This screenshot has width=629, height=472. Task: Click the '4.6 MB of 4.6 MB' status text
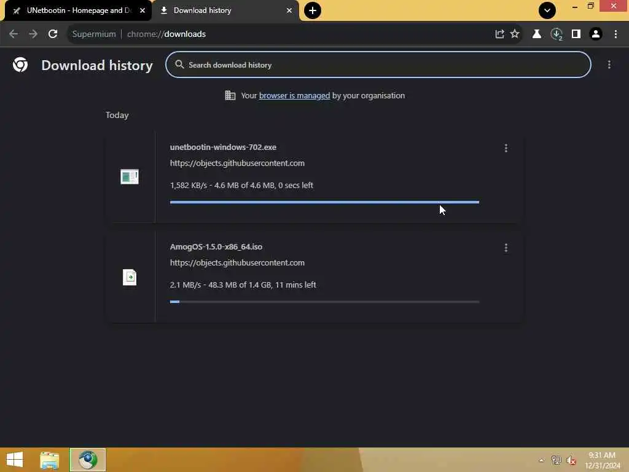click(x=244, y=186)
